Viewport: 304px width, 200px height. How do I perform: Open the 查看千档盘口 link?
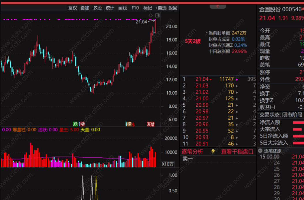point(237,152)
